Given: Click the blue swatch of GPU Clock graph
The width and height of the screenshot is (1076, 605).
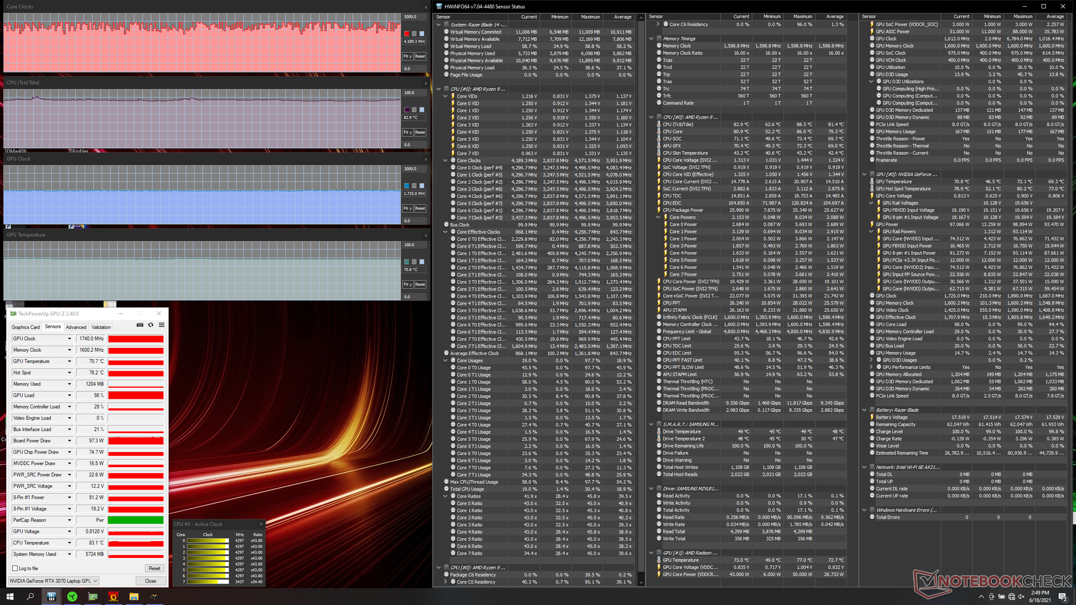Looking at the screenshot, I should pyautogui.click(x=407, y=185).
